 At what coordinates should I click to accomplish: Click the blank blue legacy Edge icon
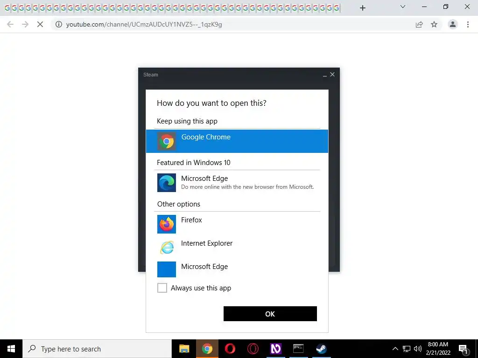(x=167, y=269)
